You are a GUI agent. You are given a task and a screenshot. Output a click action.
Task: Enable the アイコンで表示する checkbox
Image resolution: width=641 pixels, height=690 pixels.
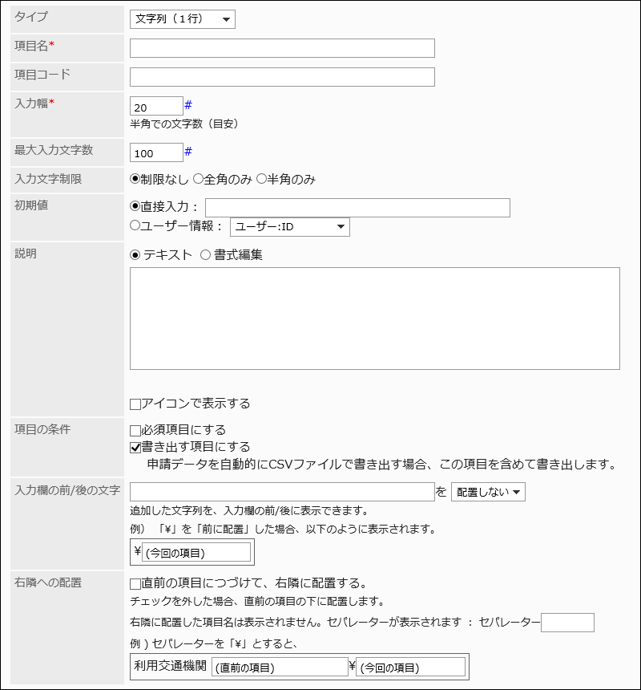click(135, 404)
